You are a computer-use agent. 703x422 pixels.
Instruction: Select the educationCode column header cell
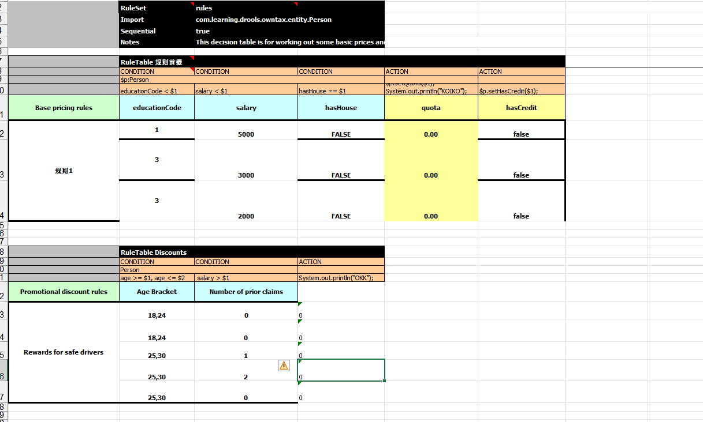(157, 108)
